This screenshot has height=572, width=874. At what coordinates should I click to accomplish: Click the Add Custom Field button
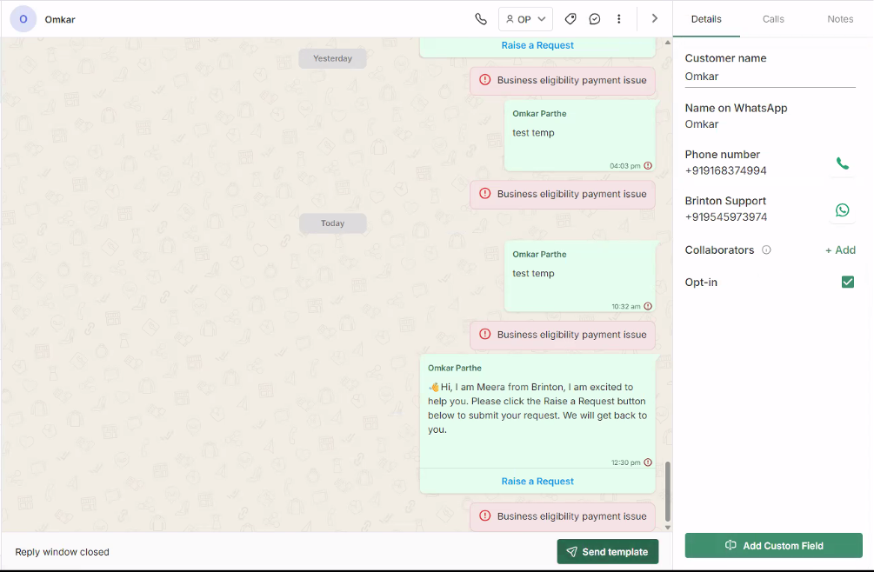coord(773,545)
